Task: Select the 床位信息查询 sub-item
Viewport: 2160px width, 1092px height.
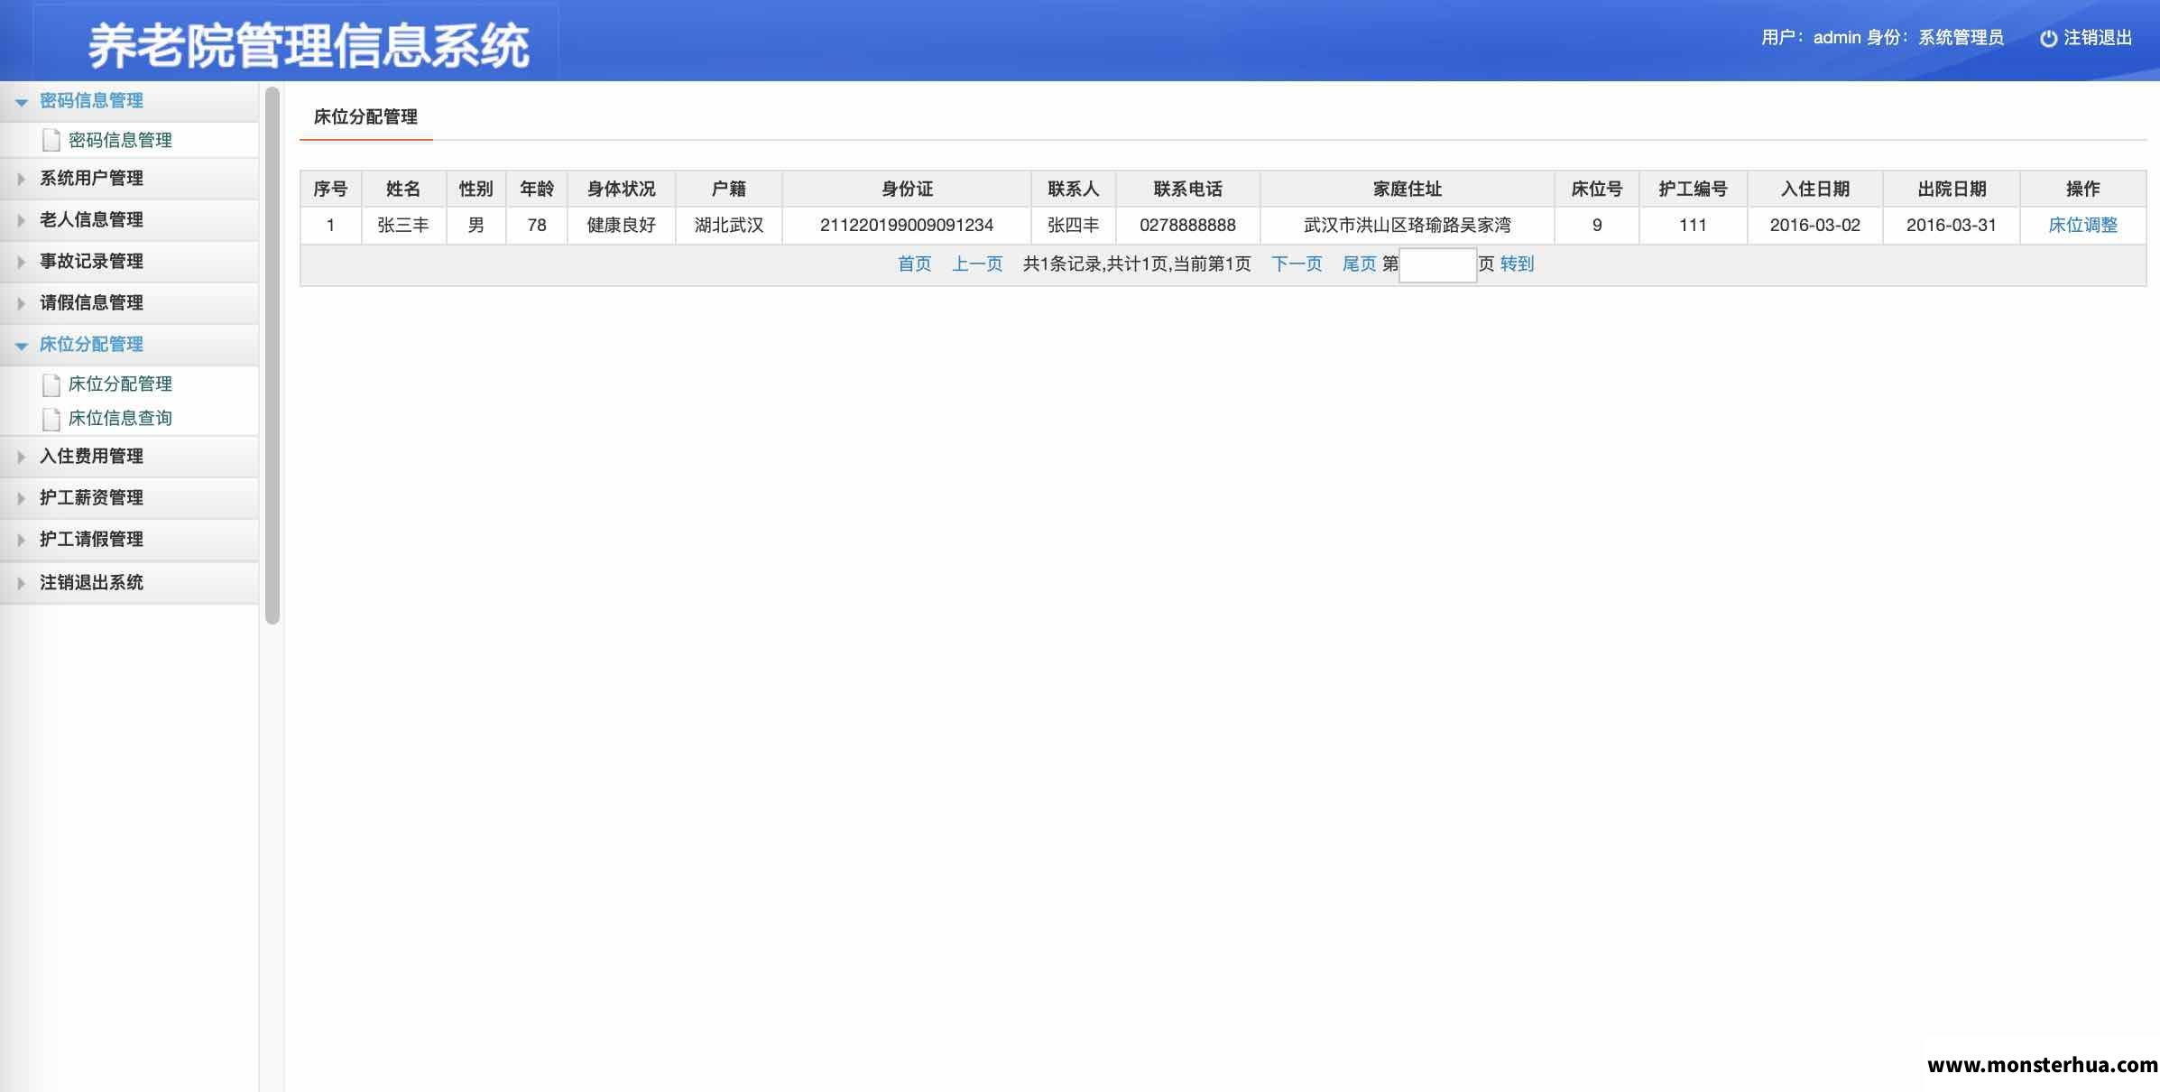Action: (120, 419)
